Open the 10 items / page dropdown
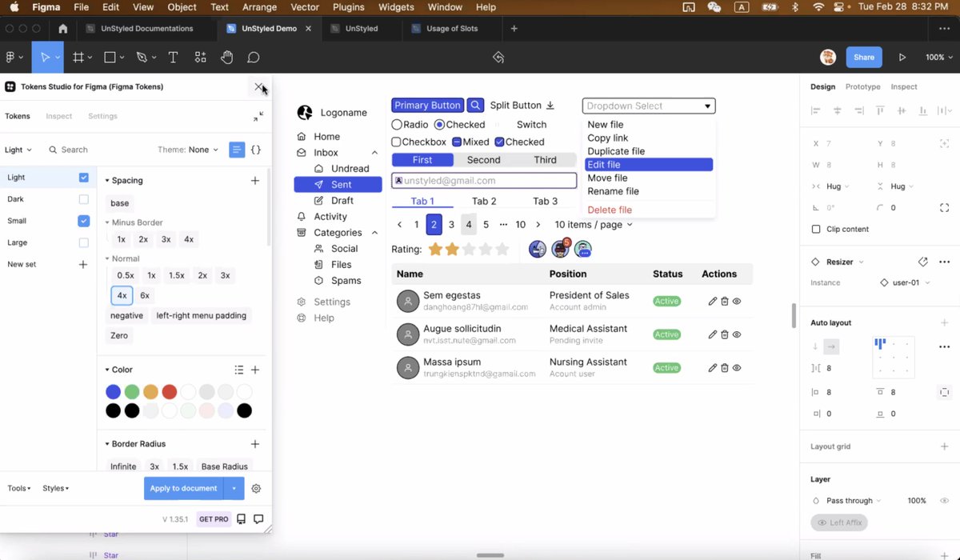This screenshot has width=960, height=560. 594,225
